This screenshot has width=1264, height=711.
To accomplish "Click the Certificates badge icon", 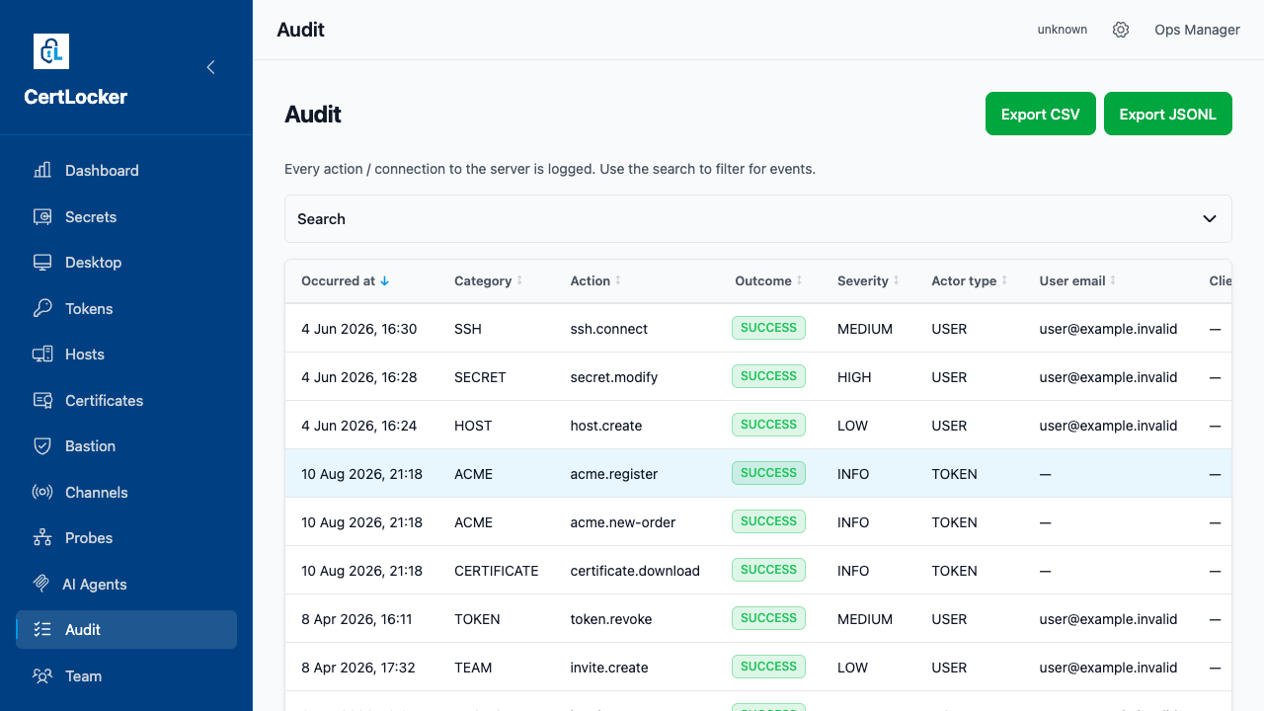I will tap(42, 400).
